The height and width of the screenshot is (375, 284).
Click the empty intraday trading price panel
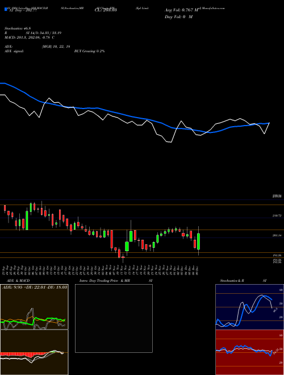tap(114, 318)
